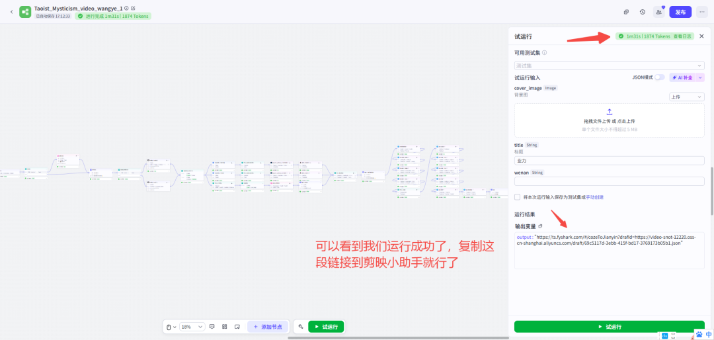Image resolution: width=714 pixels, height=340 pixels.
Task: Open workflow info icon beside the title
Action: [126, 8]
